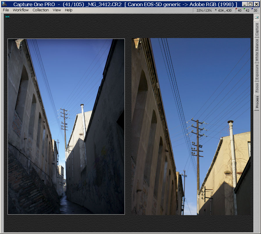This screenshot has height=234, width=261.
Task: Open the Help menu
Action: [68, 10]
